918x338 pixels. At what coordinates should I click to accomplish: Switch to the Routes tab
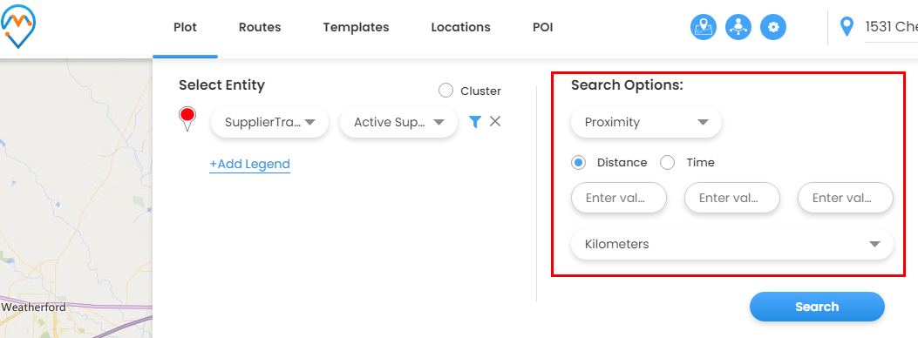click(x=260, y=27)
